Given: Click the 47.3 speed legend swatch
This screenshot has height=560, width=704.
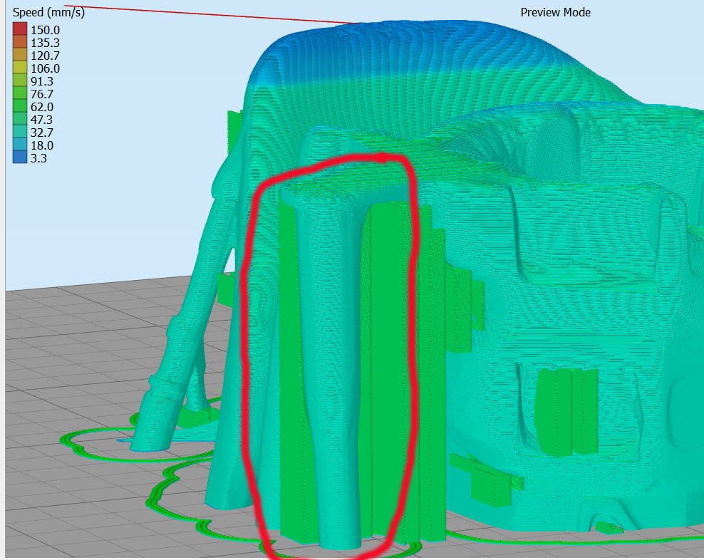Looking at the screenshot, I should pyautogui.click(x=20, y=119).
